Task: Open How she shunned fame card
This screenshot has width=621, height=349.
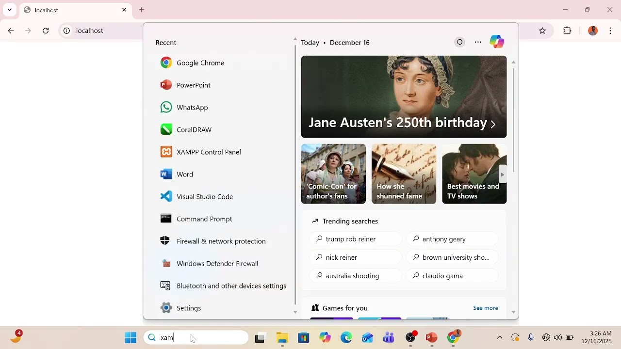Action: [x=404, y=174]
